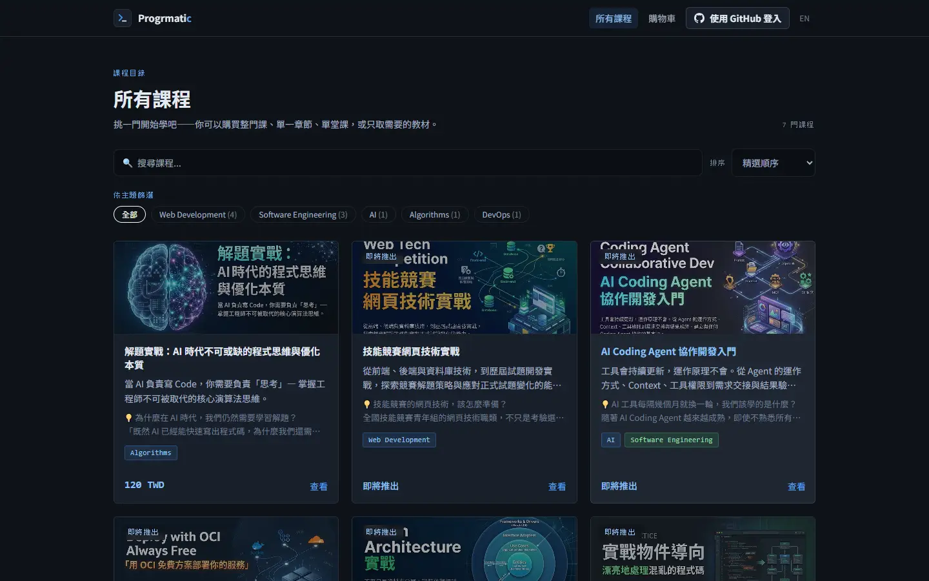Image resolution: width=929 pixels, height=581 pixels.
Task: Open the 解題實戰 brain course thumbnail
Action: click(226, 287)
